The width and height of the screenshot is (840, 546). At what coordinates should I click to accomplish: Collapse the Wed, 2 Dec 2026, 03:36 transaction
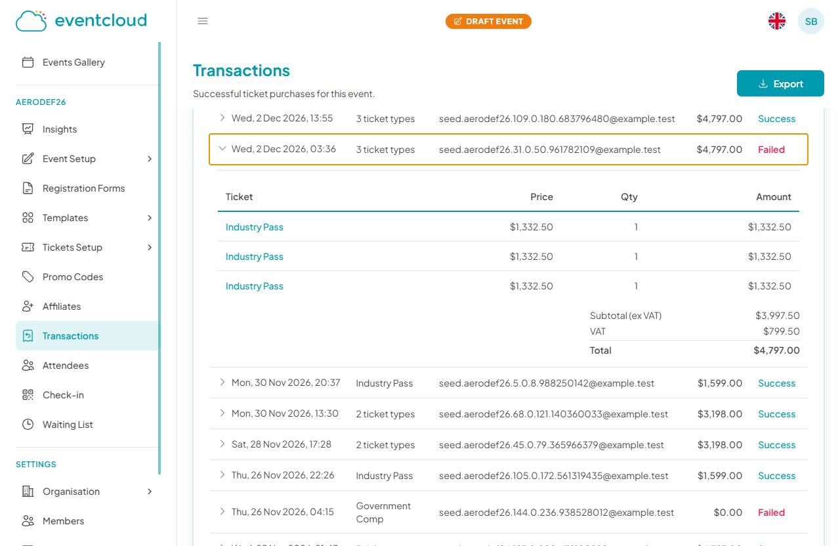coord(222,149)
